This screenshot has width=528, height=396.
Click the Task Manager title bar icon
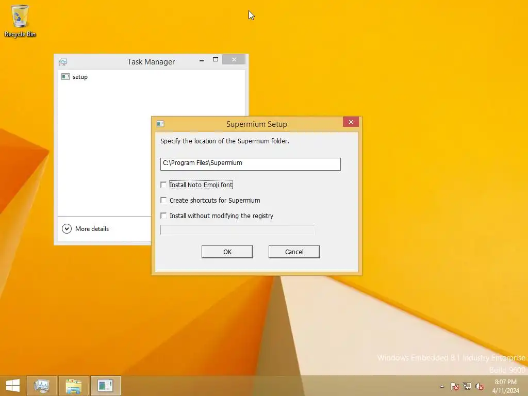coord(63,62)
